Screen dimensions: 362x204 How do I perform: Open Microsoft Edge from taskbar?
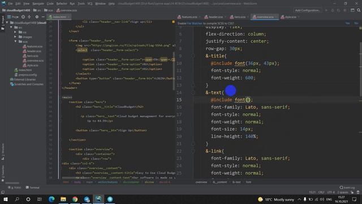(x=51, y=199)
